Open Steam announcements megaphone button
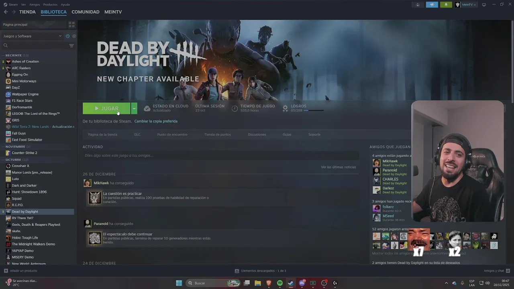This screenshot has height=289, width=514. coord(432,5)
